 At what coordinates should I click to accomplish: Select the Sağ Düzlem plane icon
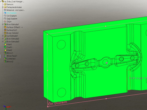(5, 19)
